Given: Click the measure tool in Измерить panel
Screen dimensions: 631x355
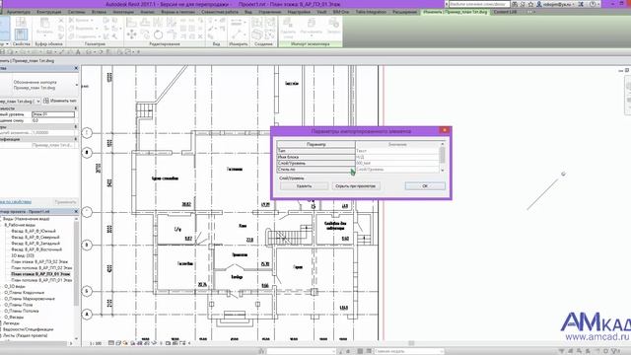Looking at the screenshot, I should (237, 22).
